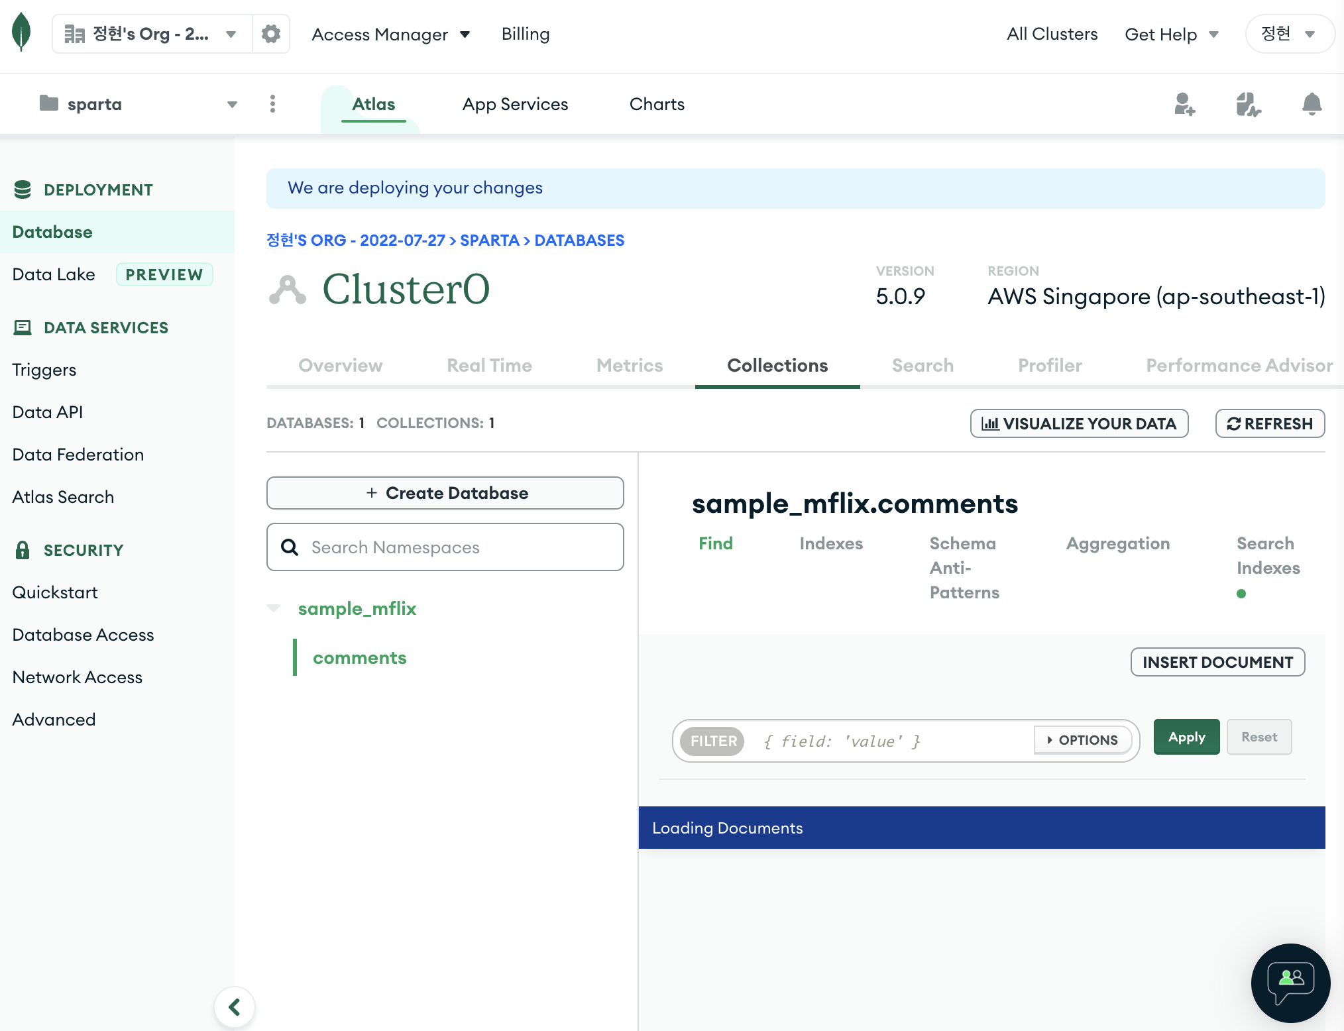The height and width of the screenshot is (1031, 1344).
Task: Open the organization selector dropdown
Action: [152, 34]
